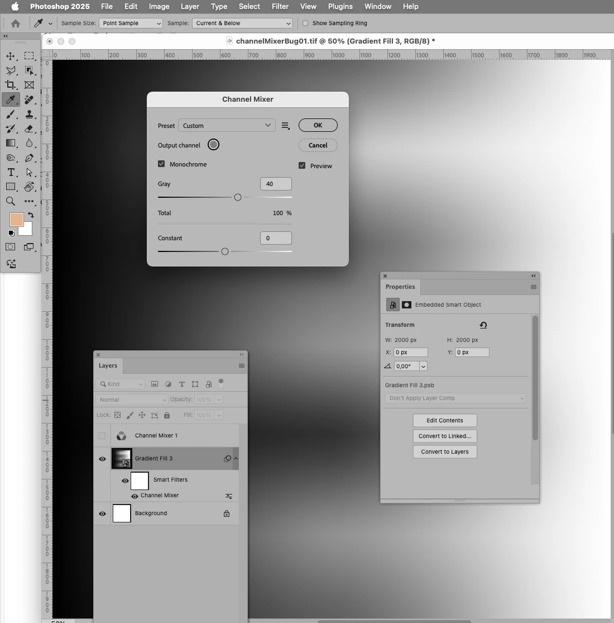Viewport: 614px width, 623px height.
Task: Open the Filter menu
Action: tap(280, 6)
